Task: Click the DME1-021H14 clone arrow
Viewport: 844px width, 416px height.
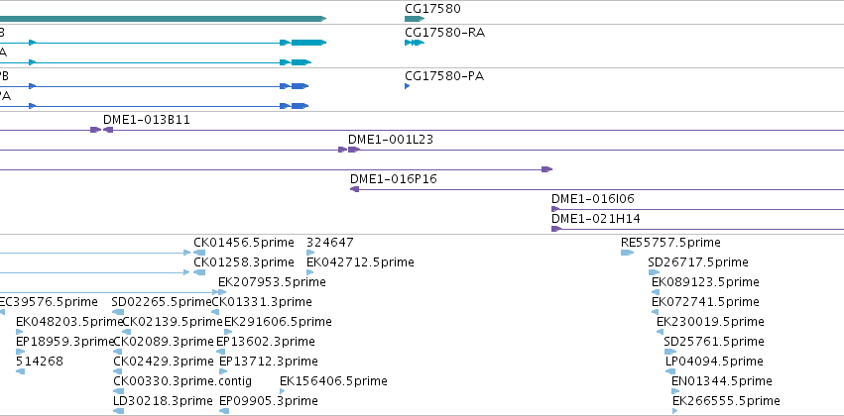Action: (x=556, y=229)
